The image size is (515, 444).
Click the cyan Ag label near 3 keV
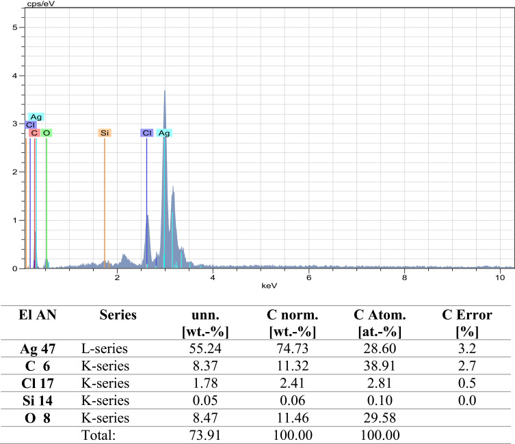coord(164,133)
